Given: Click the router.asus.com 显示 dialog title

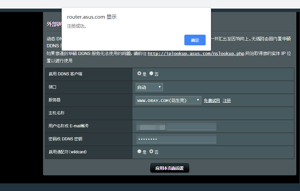Looking at the screenshot, I should coord(92,17).
